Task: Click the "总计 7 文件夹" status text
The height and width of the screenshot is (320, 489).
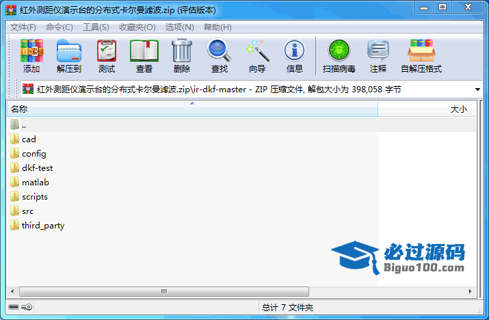Action: 287,308
